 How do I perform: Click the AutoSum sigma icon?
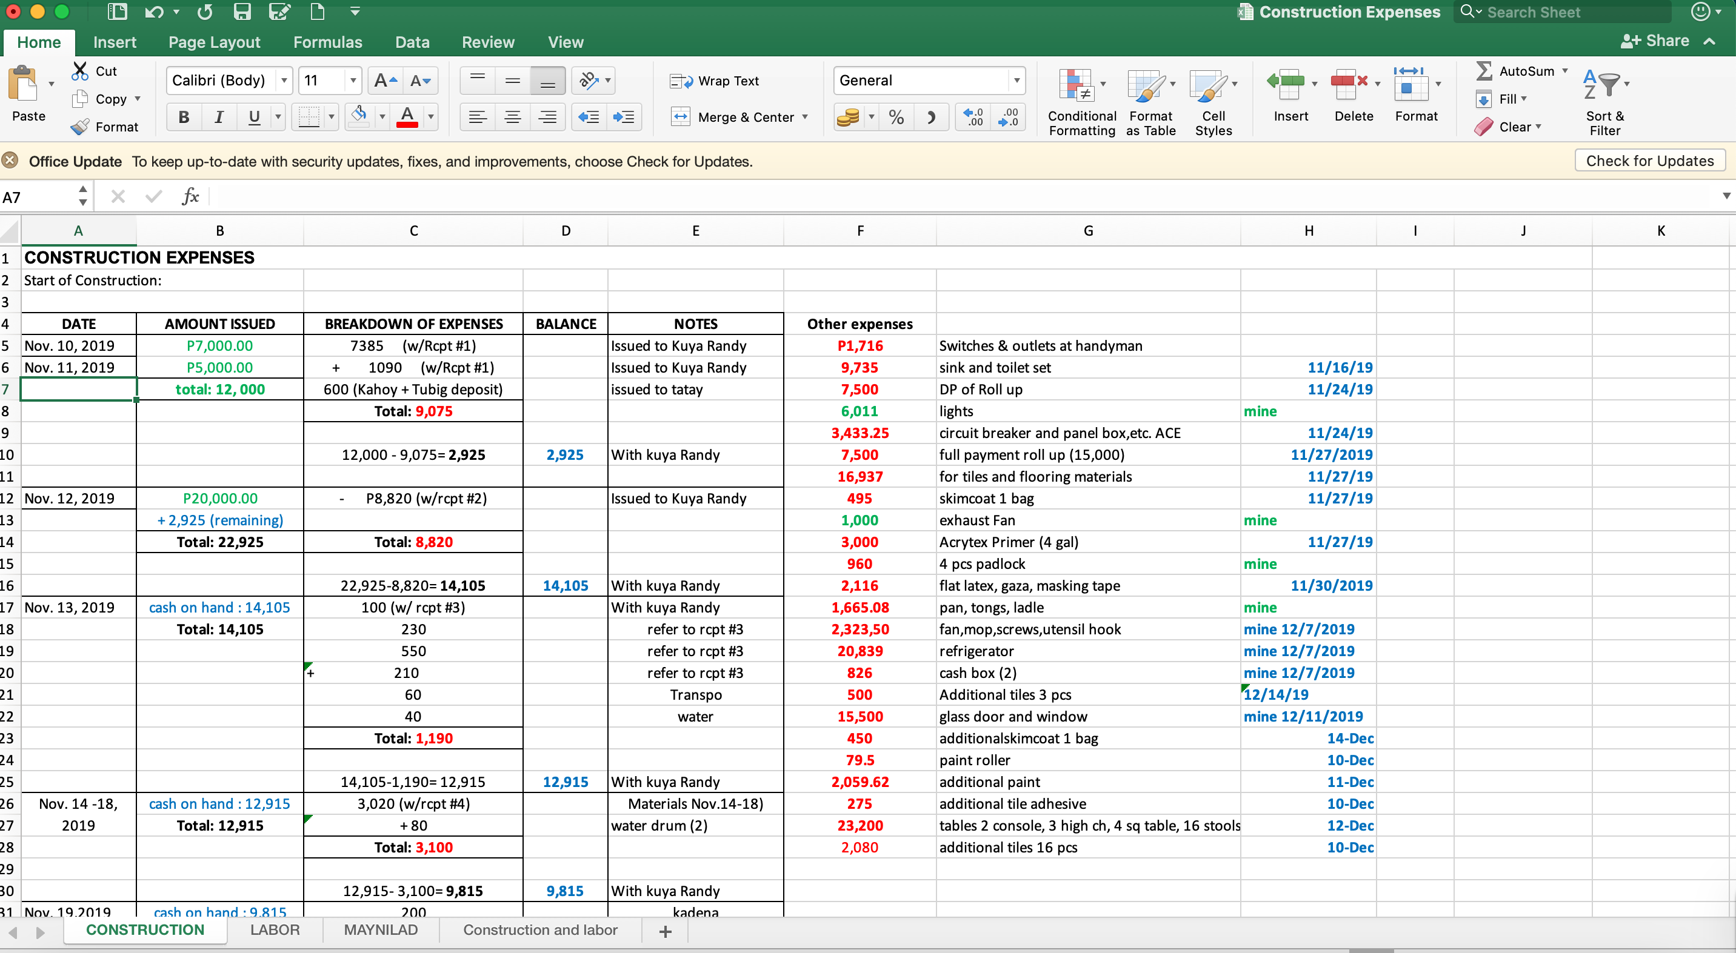[1484, 71]
